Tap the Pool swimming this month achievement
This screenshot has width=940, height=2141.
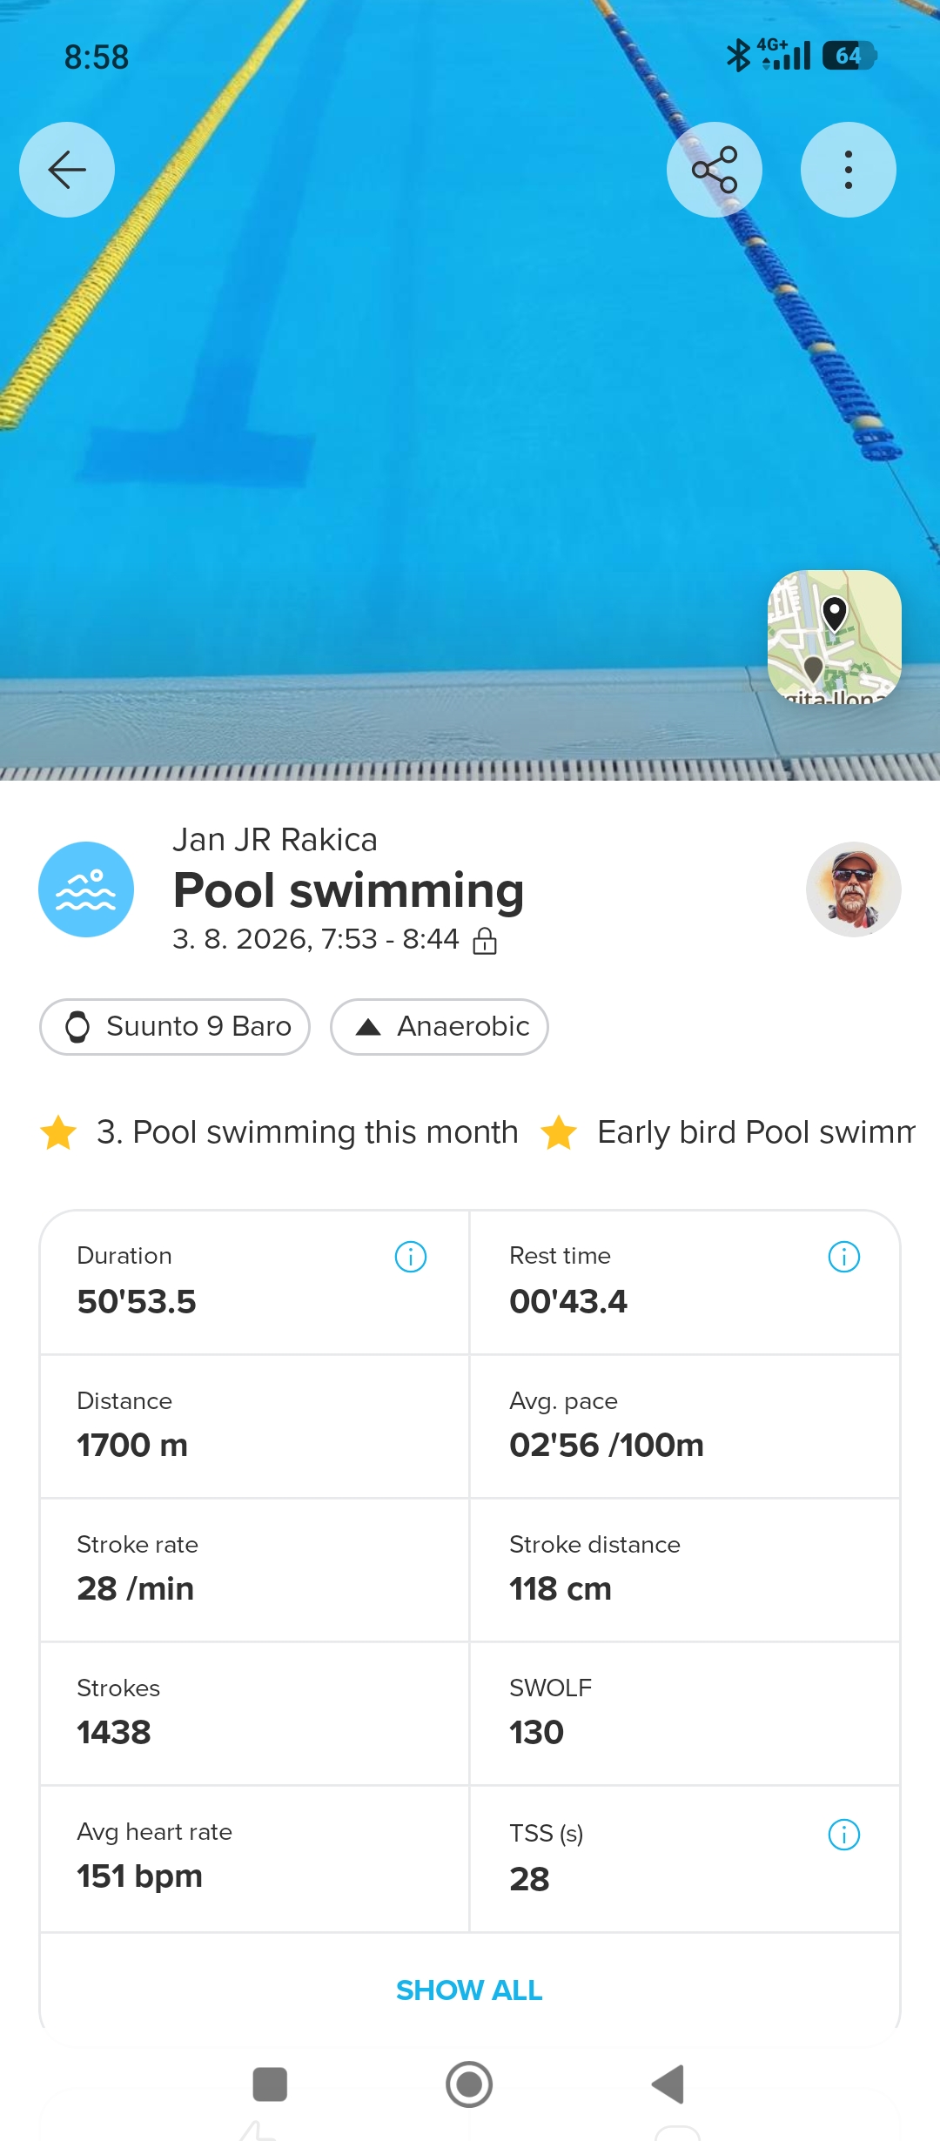279,1132
